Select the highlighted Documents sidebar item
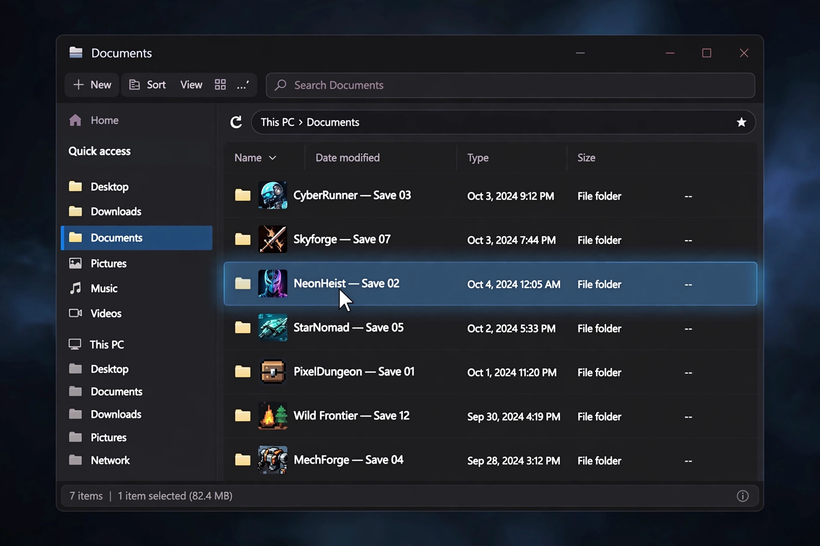 [137, 238]
